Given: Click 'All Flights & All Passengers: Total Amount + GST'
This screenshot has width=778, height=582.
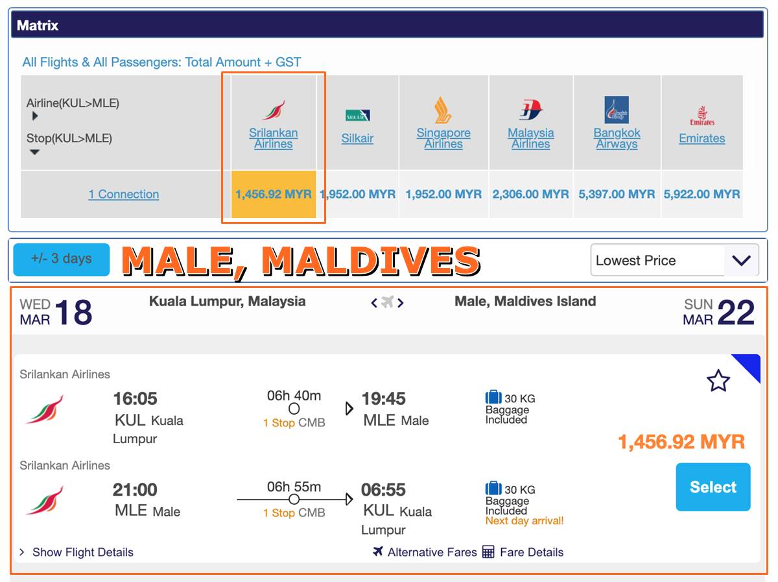Looking at the screenshot, I should pos(162,62).
